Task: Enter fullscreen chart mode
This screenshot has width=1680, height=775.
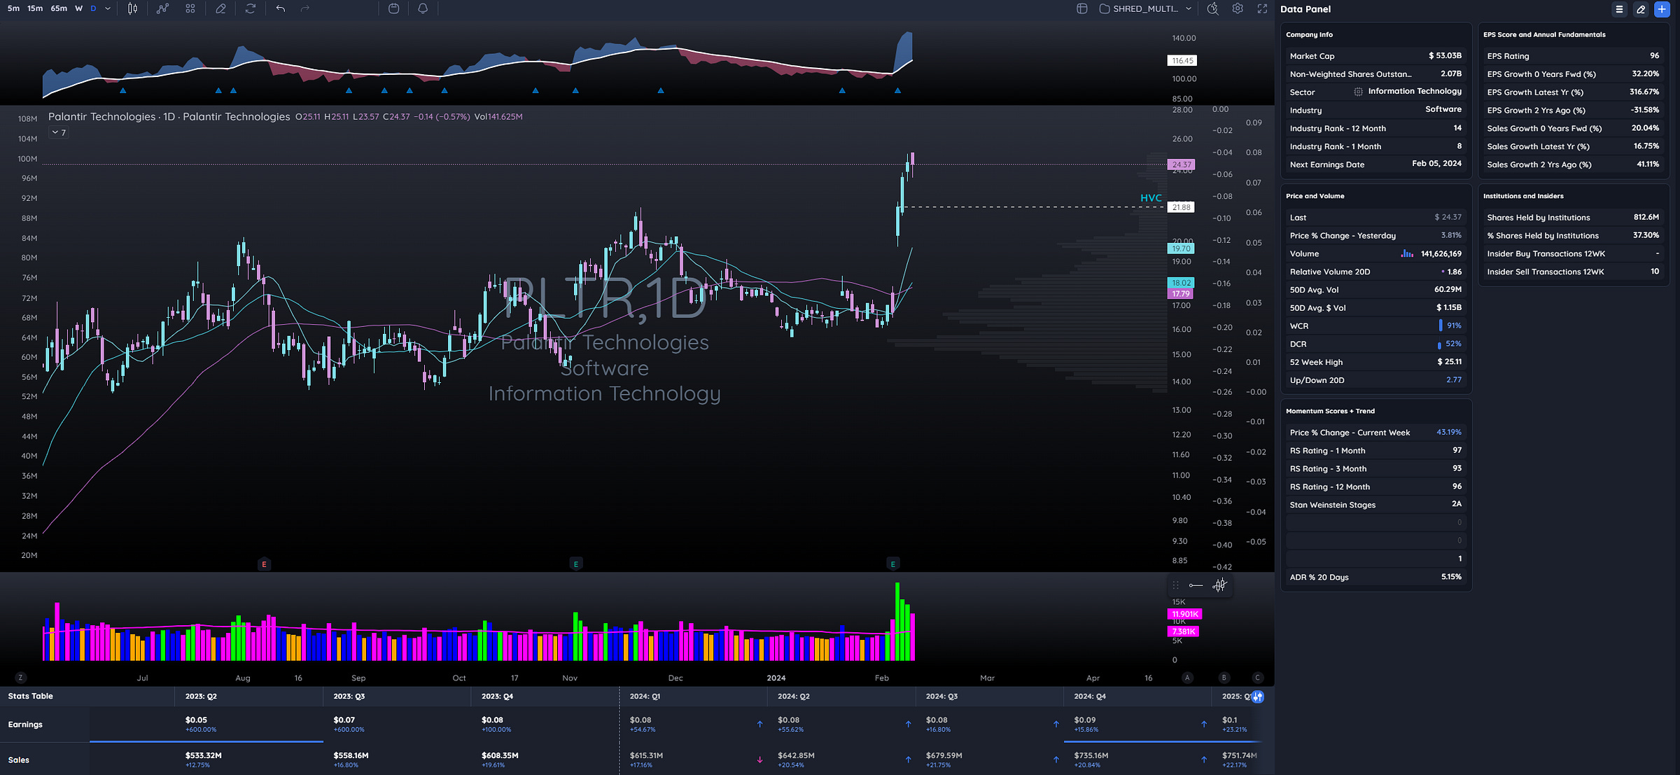Action: click(x=1262, y=8)
